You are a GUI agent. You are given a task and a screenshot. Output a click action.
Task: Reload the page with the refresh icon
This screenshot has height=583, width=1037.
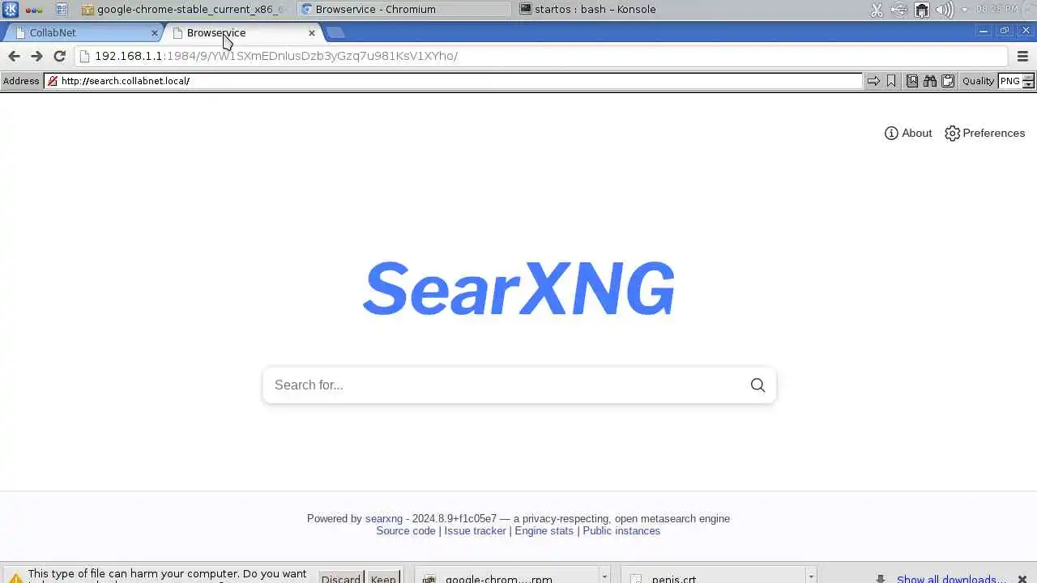pyautogui.click(x=59, y=56)
